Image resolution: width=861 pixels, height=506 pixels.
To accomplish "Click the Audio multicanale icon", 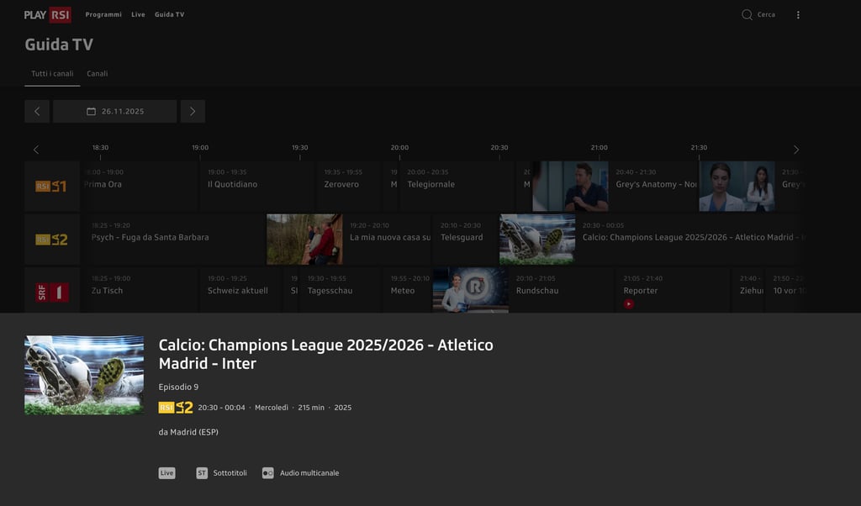I will (x=268, y=473).
